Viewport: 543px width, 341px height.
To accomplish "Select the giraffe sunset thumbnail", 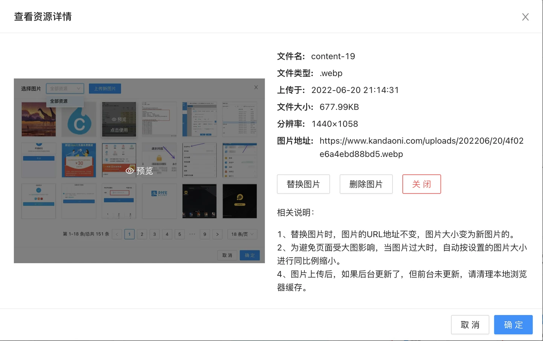I will click(38, 119).
